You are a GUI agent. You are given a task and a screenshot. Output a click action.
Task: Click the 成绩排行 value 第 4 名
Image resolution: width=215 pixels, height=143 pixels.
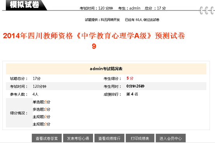(x=132, y=94)
